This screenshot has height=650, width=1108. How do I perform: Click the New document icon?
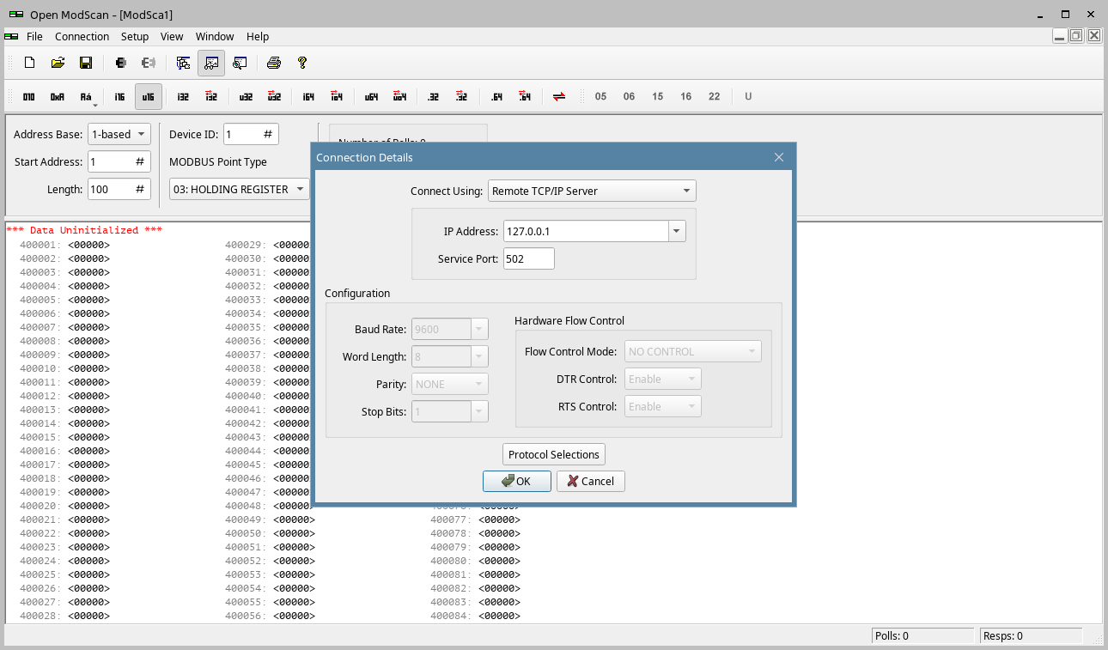click(29, 63)
